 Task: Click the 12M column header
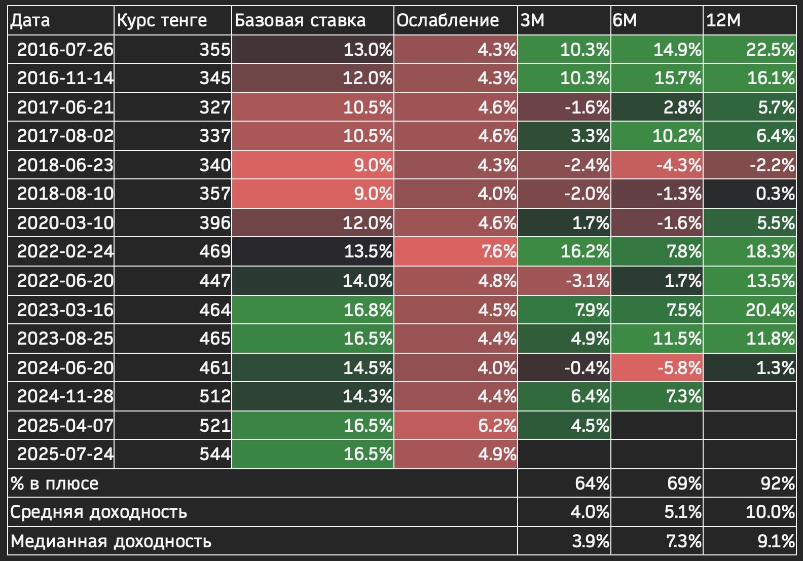pos(750,20)
